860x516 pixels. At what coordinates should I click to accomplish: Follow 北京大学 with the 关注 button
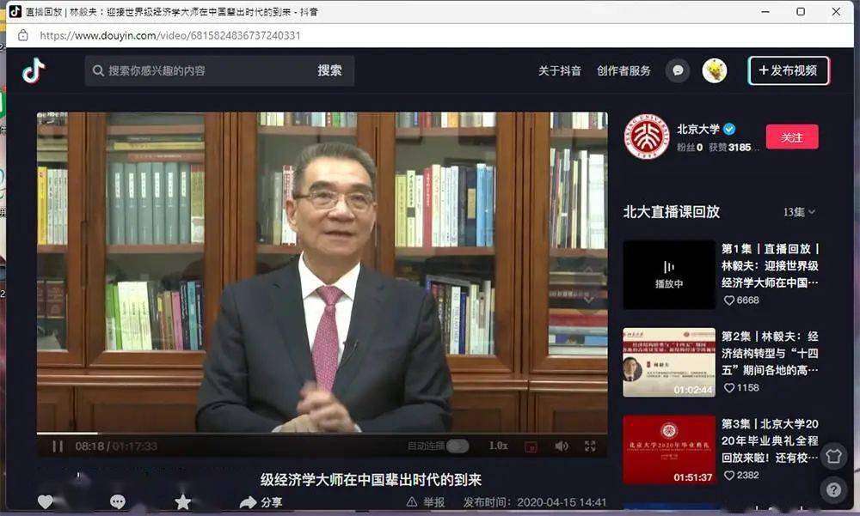coord(792,137)
